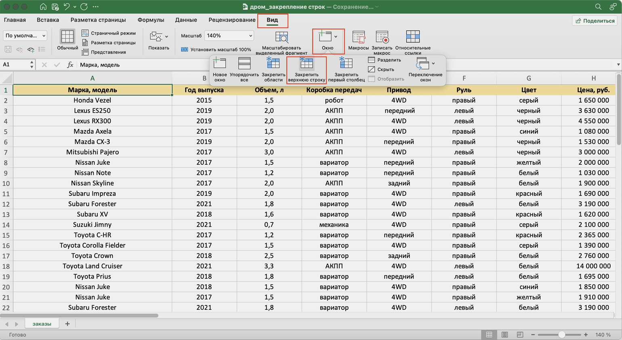
Task: Switch to the Данные tab
Action: point(186,20)
